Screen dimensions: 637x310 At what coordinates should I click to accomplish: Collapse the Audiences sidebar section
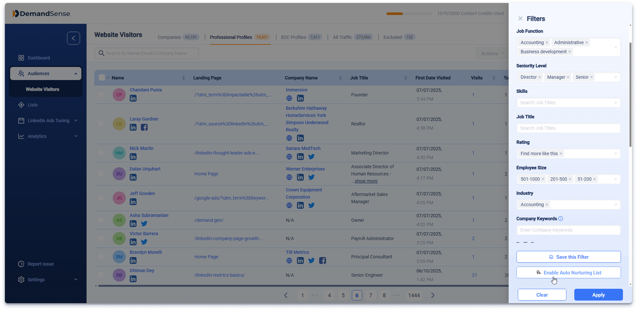coord(75,73)
